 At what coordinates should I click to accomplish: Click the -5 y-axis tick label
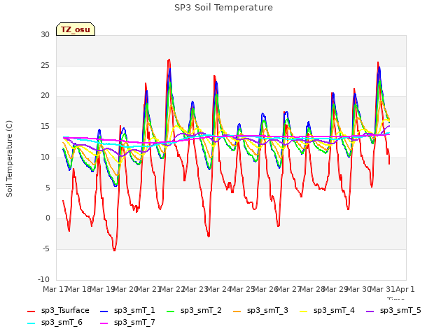[x=46, y=249]
